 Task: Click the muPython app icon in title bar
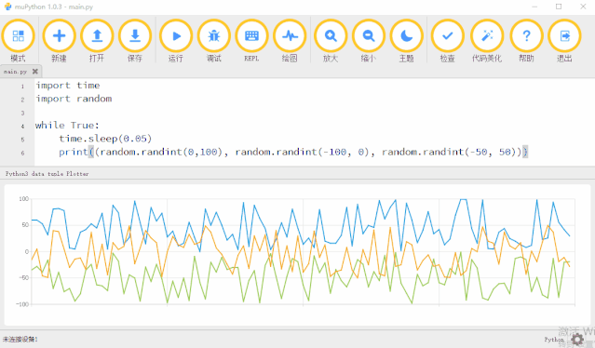[x=7, y=7]
